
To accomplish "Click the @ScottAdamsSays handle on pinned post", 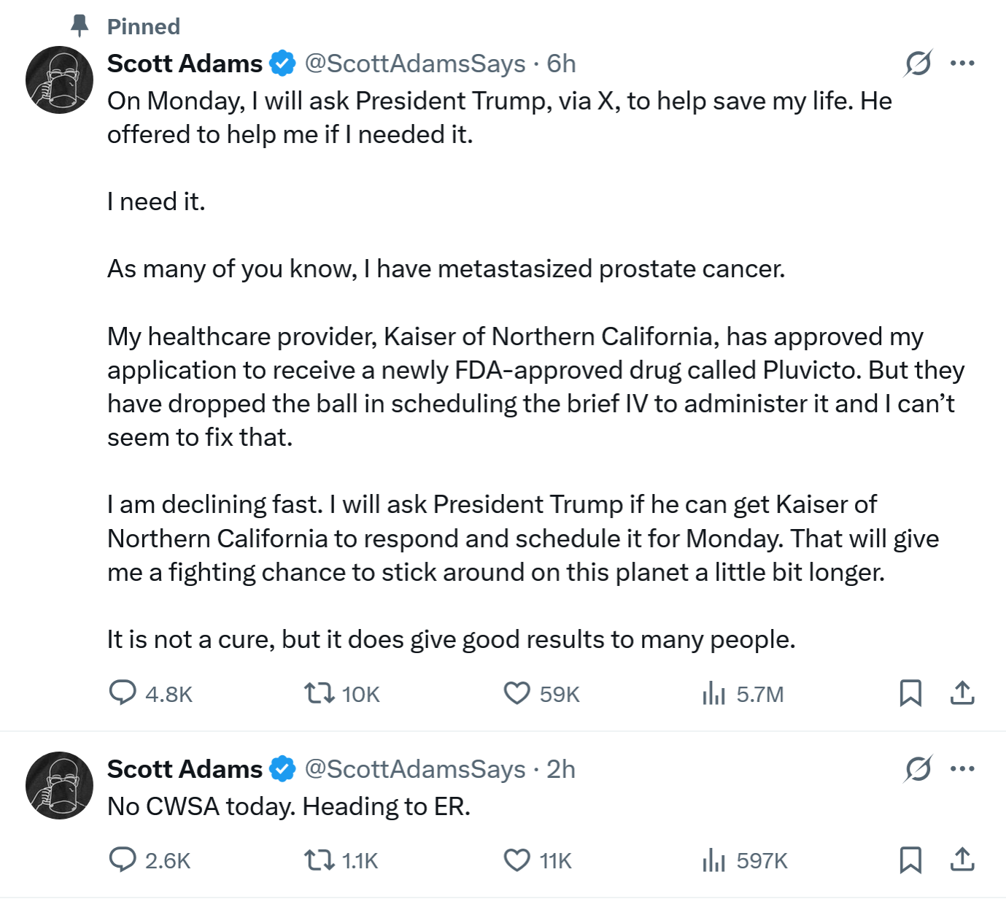I will (x=414, y=63).
